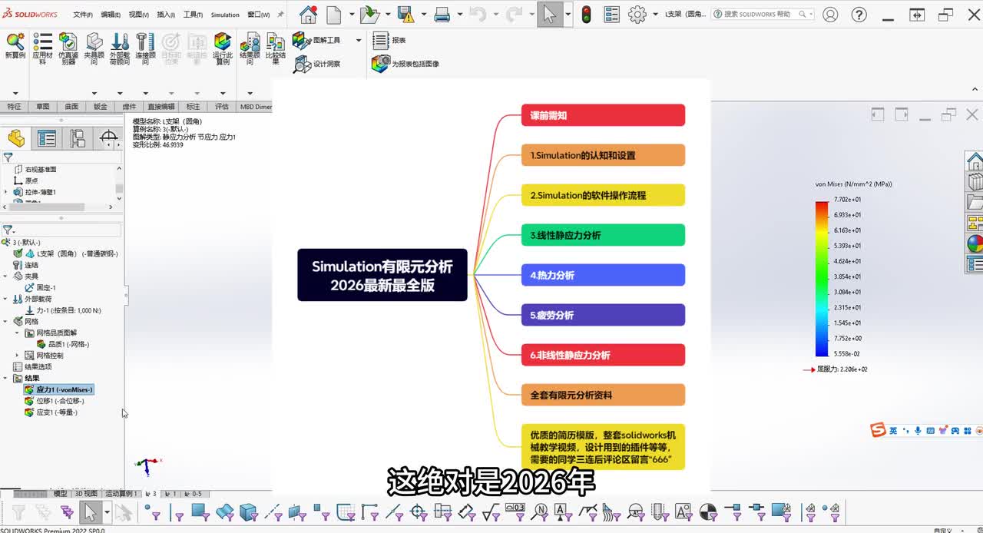Click the user login icon
Viewport: 983px width, 533px height.
830,14
